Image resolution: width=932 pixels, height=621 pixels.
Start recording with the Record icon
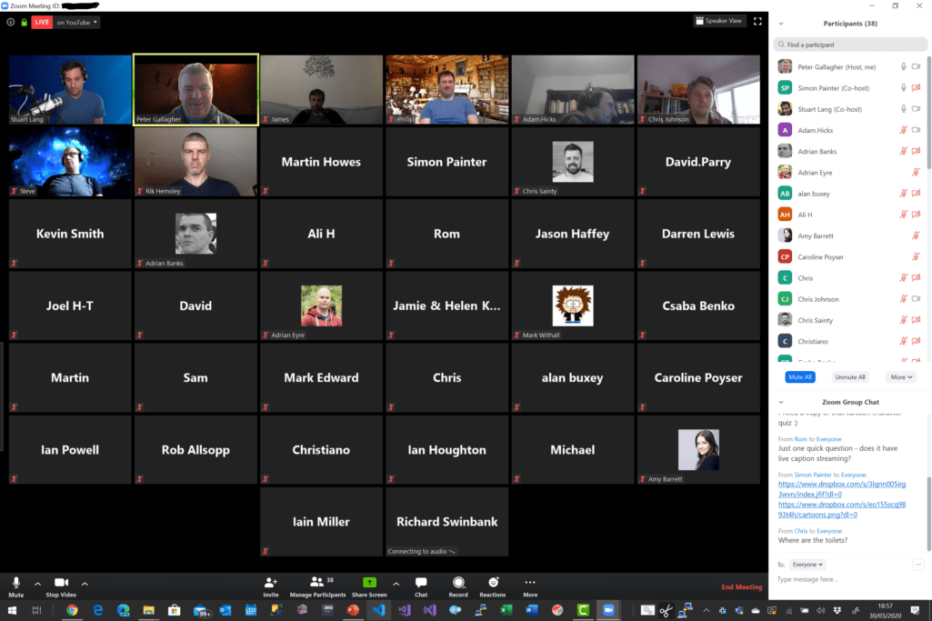click(x=458, y=582)
